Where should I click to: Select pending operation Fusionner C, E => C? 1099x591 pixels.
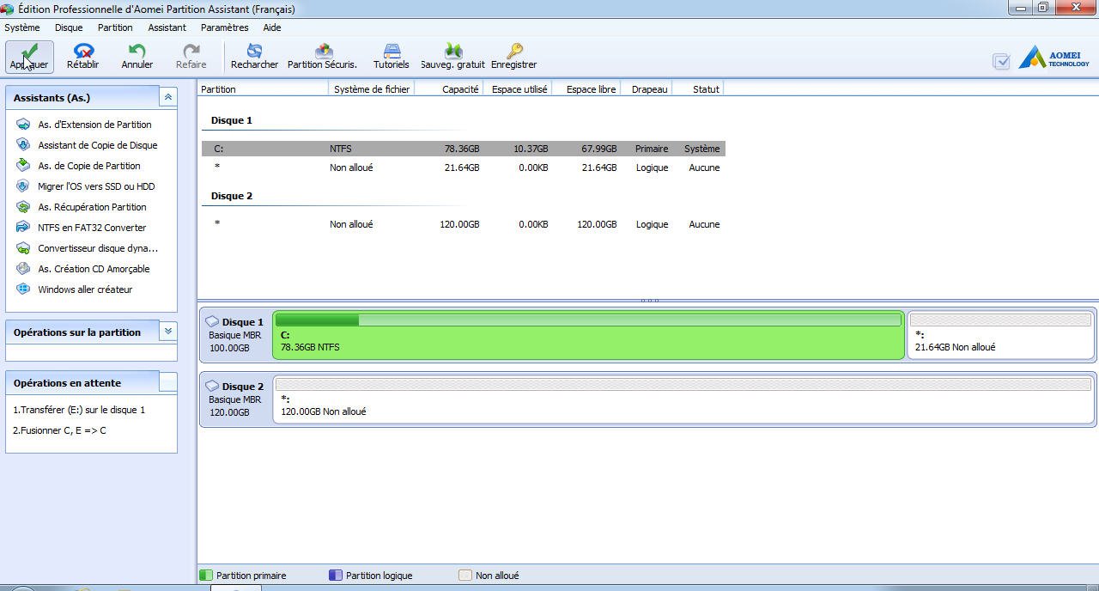pyautogui.click(x=59, y=430)
